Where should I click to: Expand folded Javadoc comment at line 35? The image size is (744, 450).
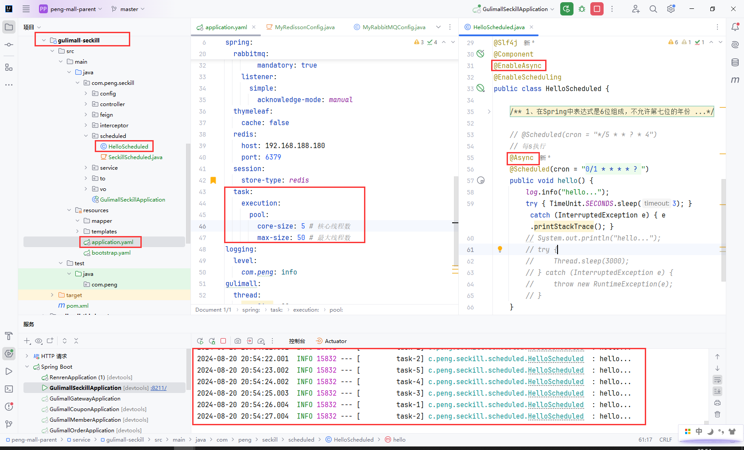489,111
